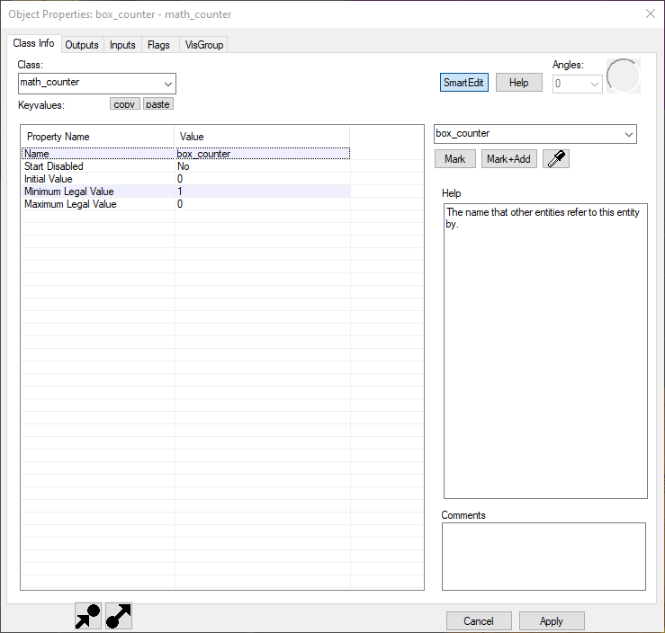Click the Angles compass dial

click(x=623, y=76)
